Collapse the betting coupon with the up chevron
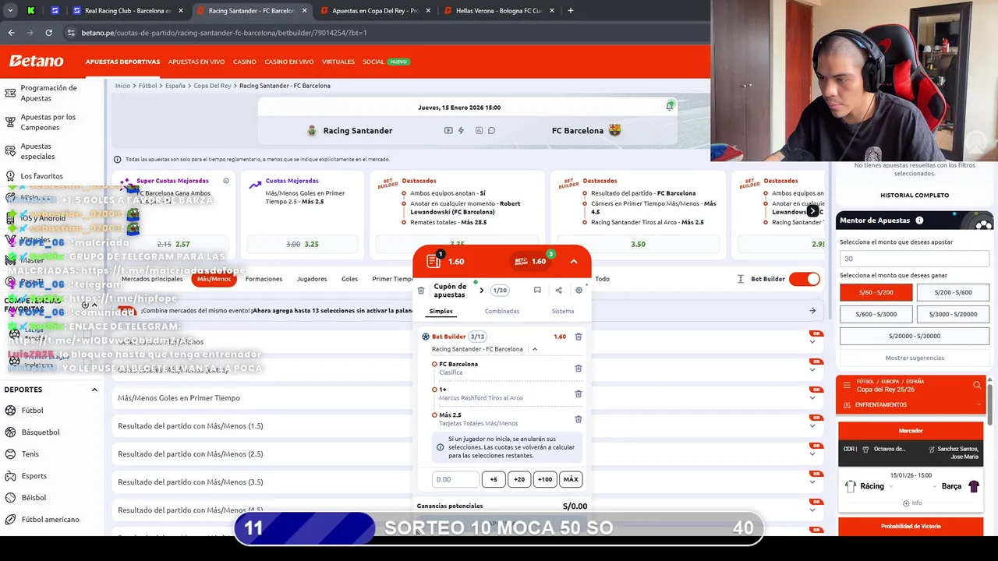The width and height of the screenshot is (998, 561). [x=574, y=262]
